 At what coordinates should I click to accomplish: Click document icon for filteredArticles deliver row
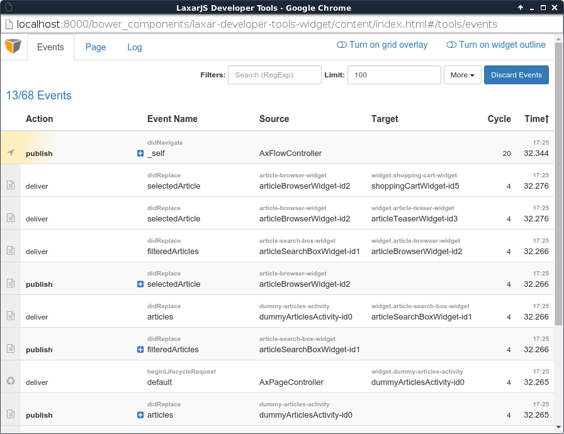[x=11, y=250]
